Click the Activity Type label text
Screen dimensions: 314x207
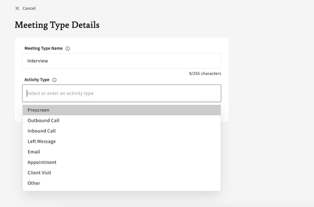tap(37, 80)
